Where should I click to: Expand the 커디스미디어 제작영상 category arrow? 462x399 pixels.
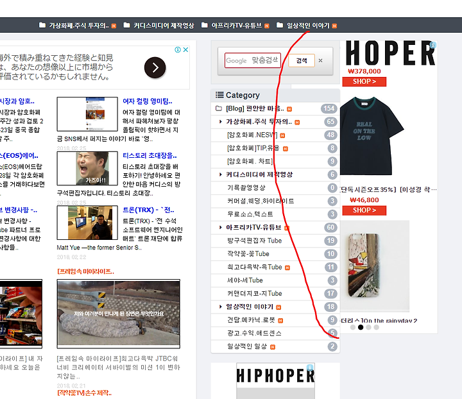coord(220,174)
